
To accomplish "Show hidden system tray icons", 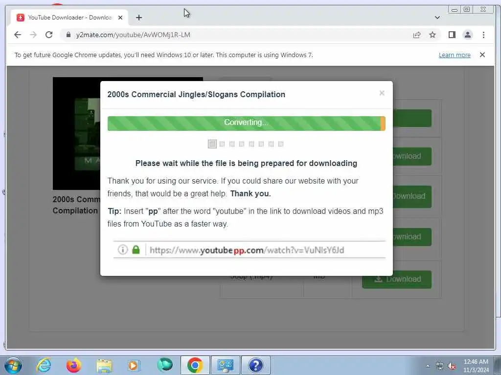I will tap(428, 366).
